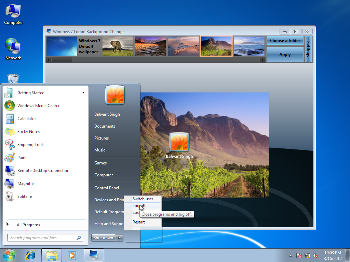
Task: Select the rocky sunset stream thumbnail
Action: coord(150,46)
